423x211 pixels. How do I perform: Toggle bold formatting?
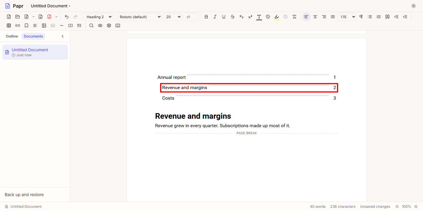pos(206,17)
